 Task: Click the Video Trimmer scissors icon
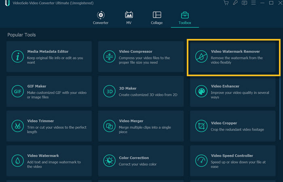[x=18, y=126]
